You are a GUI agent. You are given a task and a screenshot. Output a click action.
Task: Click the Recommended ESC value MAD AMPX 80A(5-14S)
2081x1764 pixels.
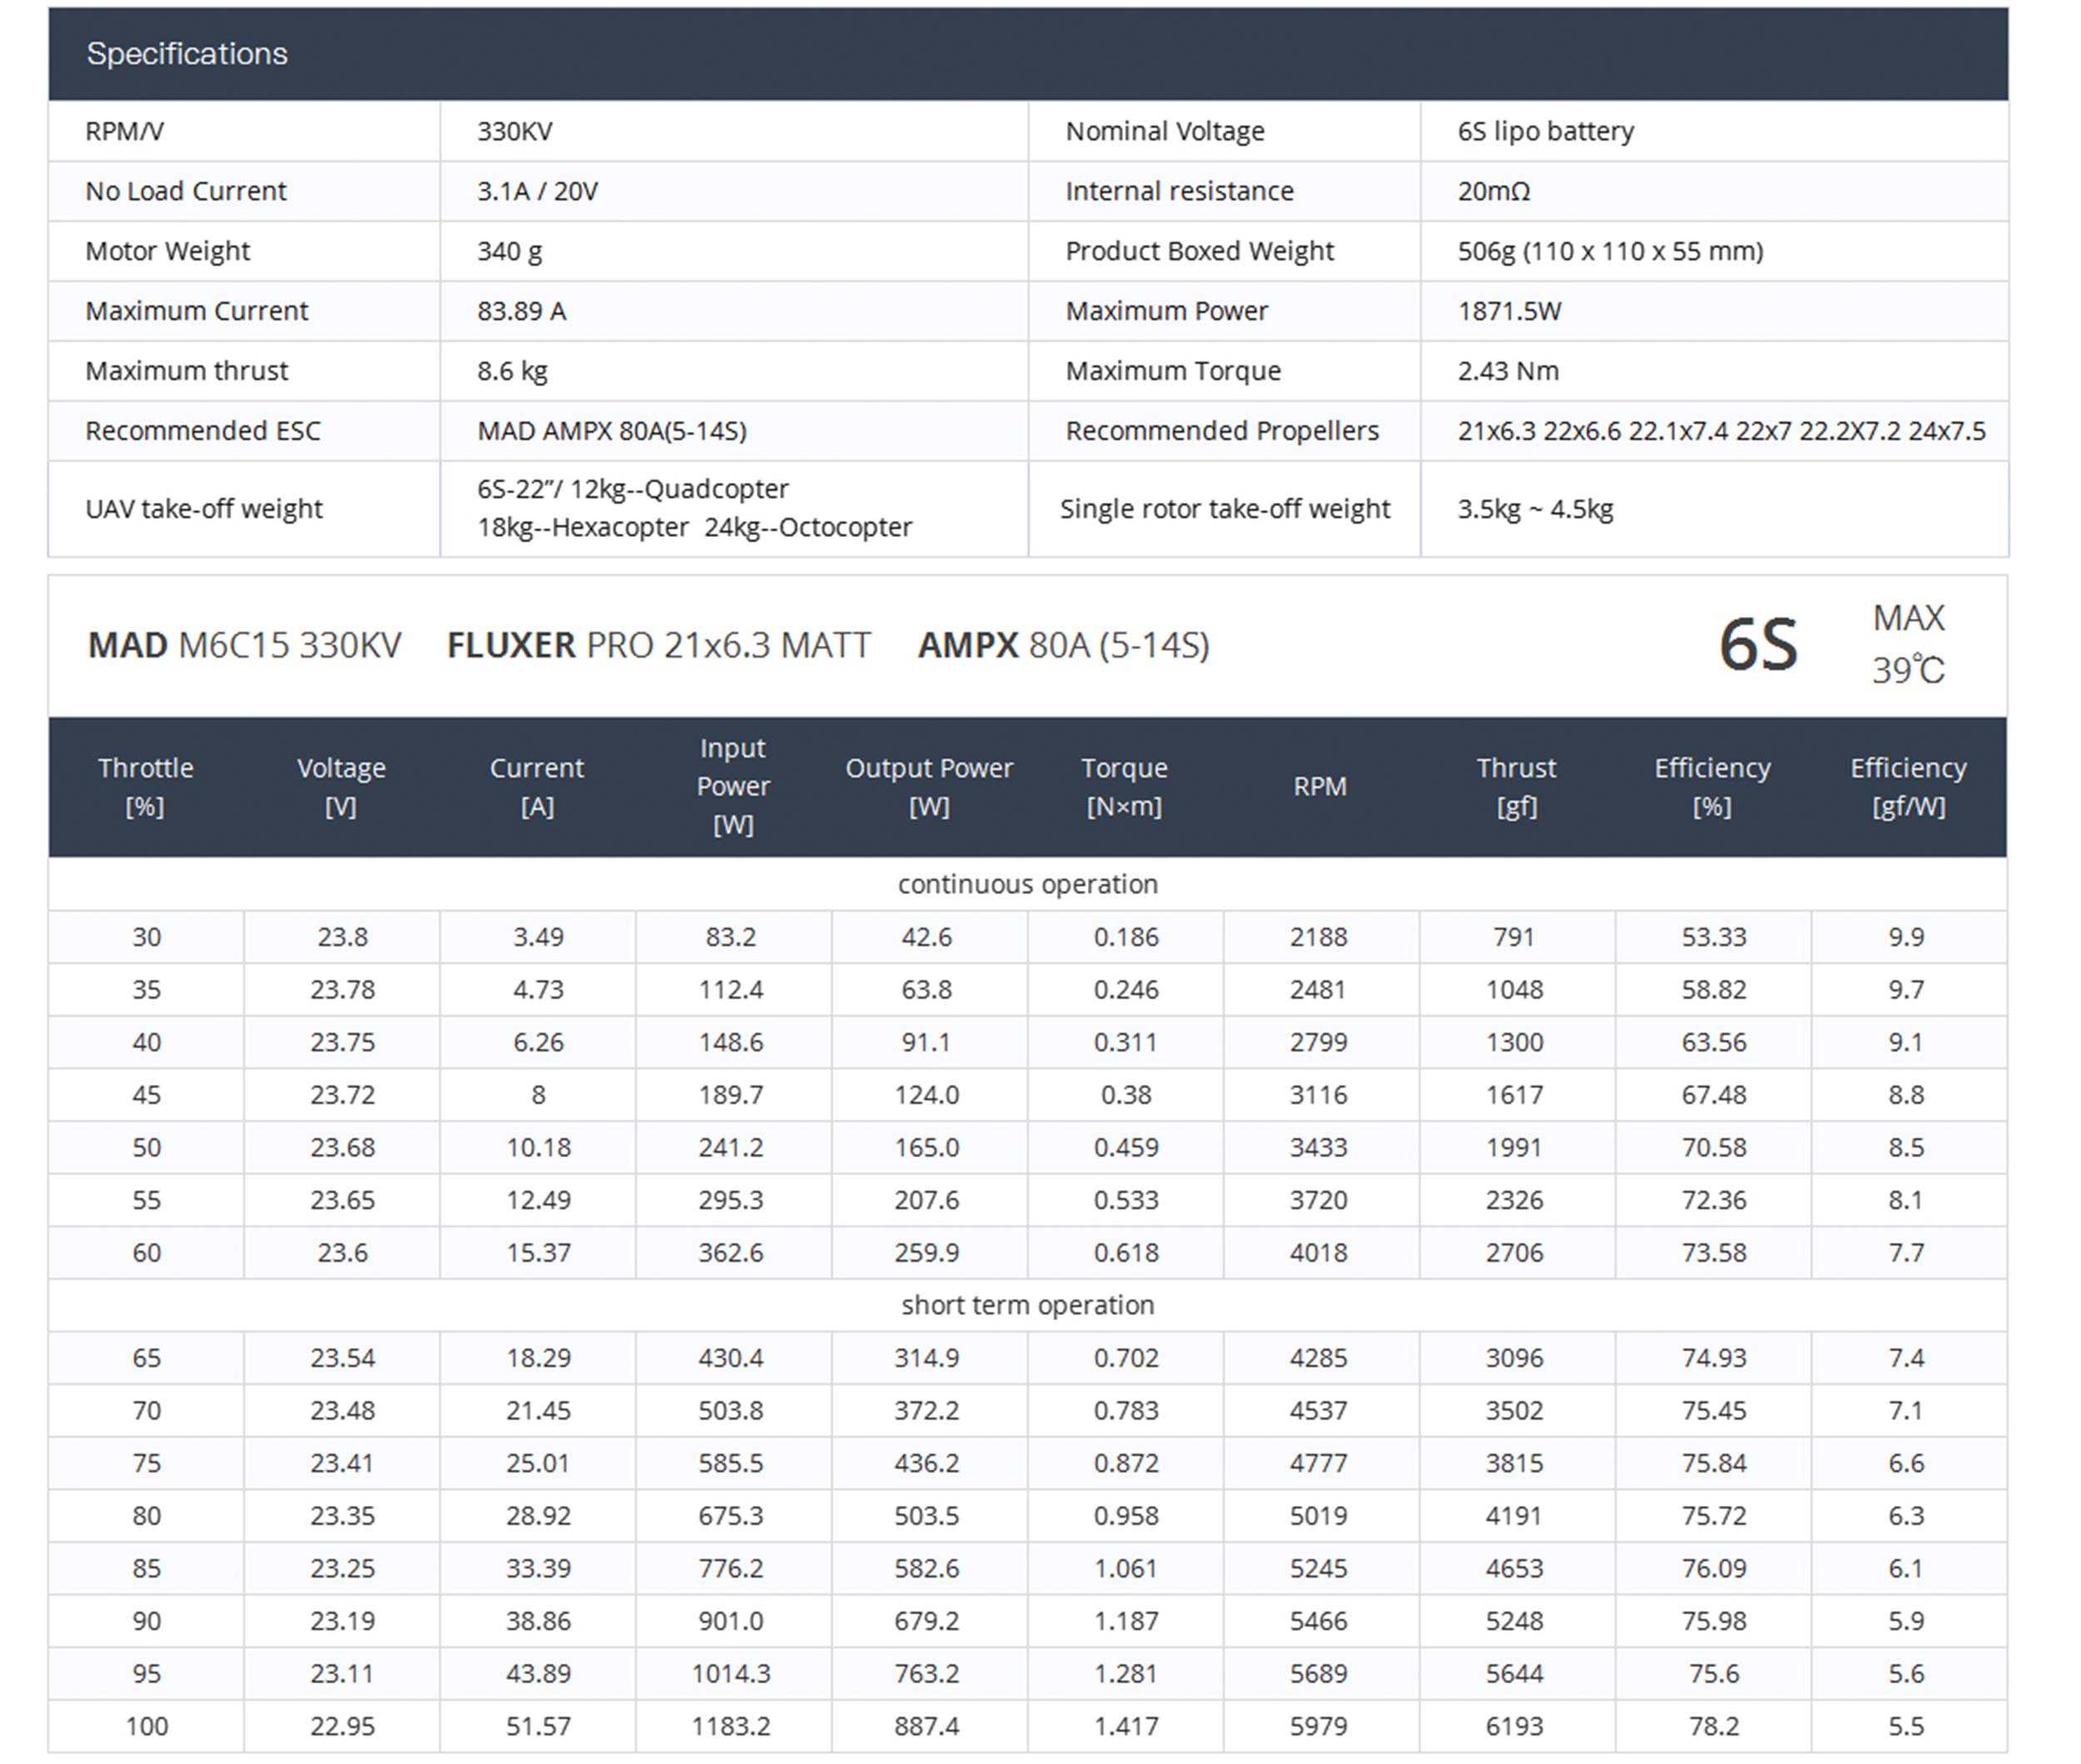(x=611, y=431)
